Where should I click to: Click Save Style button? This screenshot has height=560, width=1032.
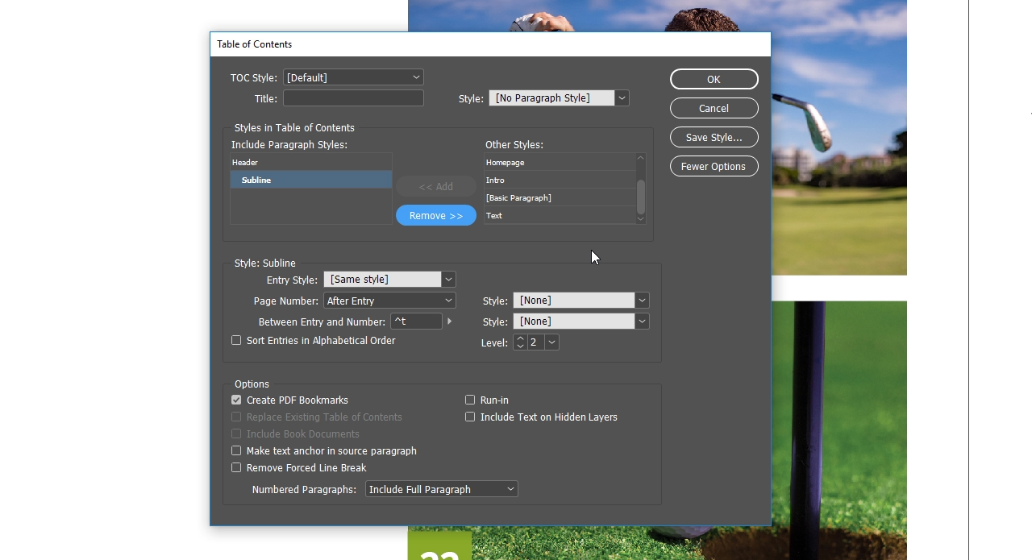714,137
